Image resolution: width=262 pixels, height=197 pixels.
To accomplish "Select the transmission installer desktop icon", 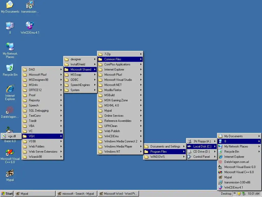I will (x=30, y=7).
